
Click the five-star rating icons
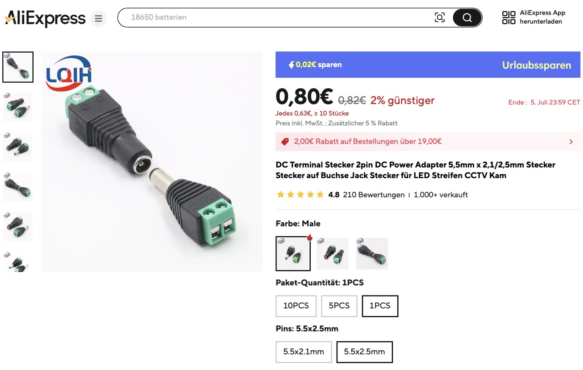coord(300,195)
